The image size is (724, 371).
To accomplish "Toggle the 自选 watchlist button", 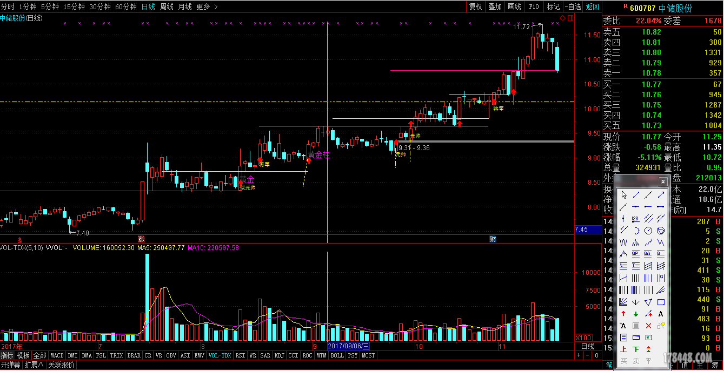I will click(573, 6).
